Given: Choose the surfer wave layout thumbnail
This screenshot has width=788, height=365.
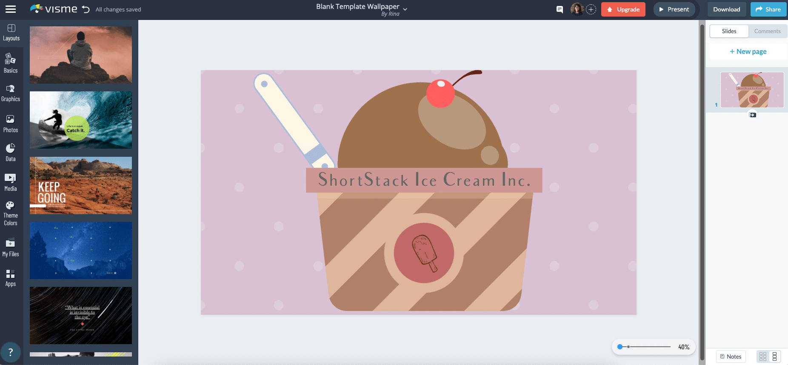Looking at the screenshot, I should 81,120.
